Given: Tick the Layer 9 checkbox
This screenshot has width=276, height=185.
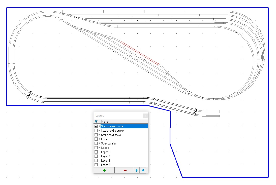Looking at the screenshot, I should [x=96, y=165].
